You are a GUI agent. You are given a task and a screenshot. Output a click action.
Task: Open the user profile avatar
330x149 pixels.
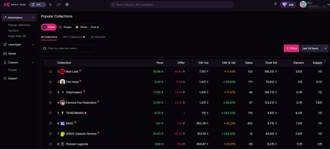303,5
